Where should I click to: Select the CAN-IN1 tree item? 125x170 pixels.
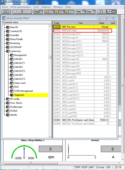[x=18, y=59]
